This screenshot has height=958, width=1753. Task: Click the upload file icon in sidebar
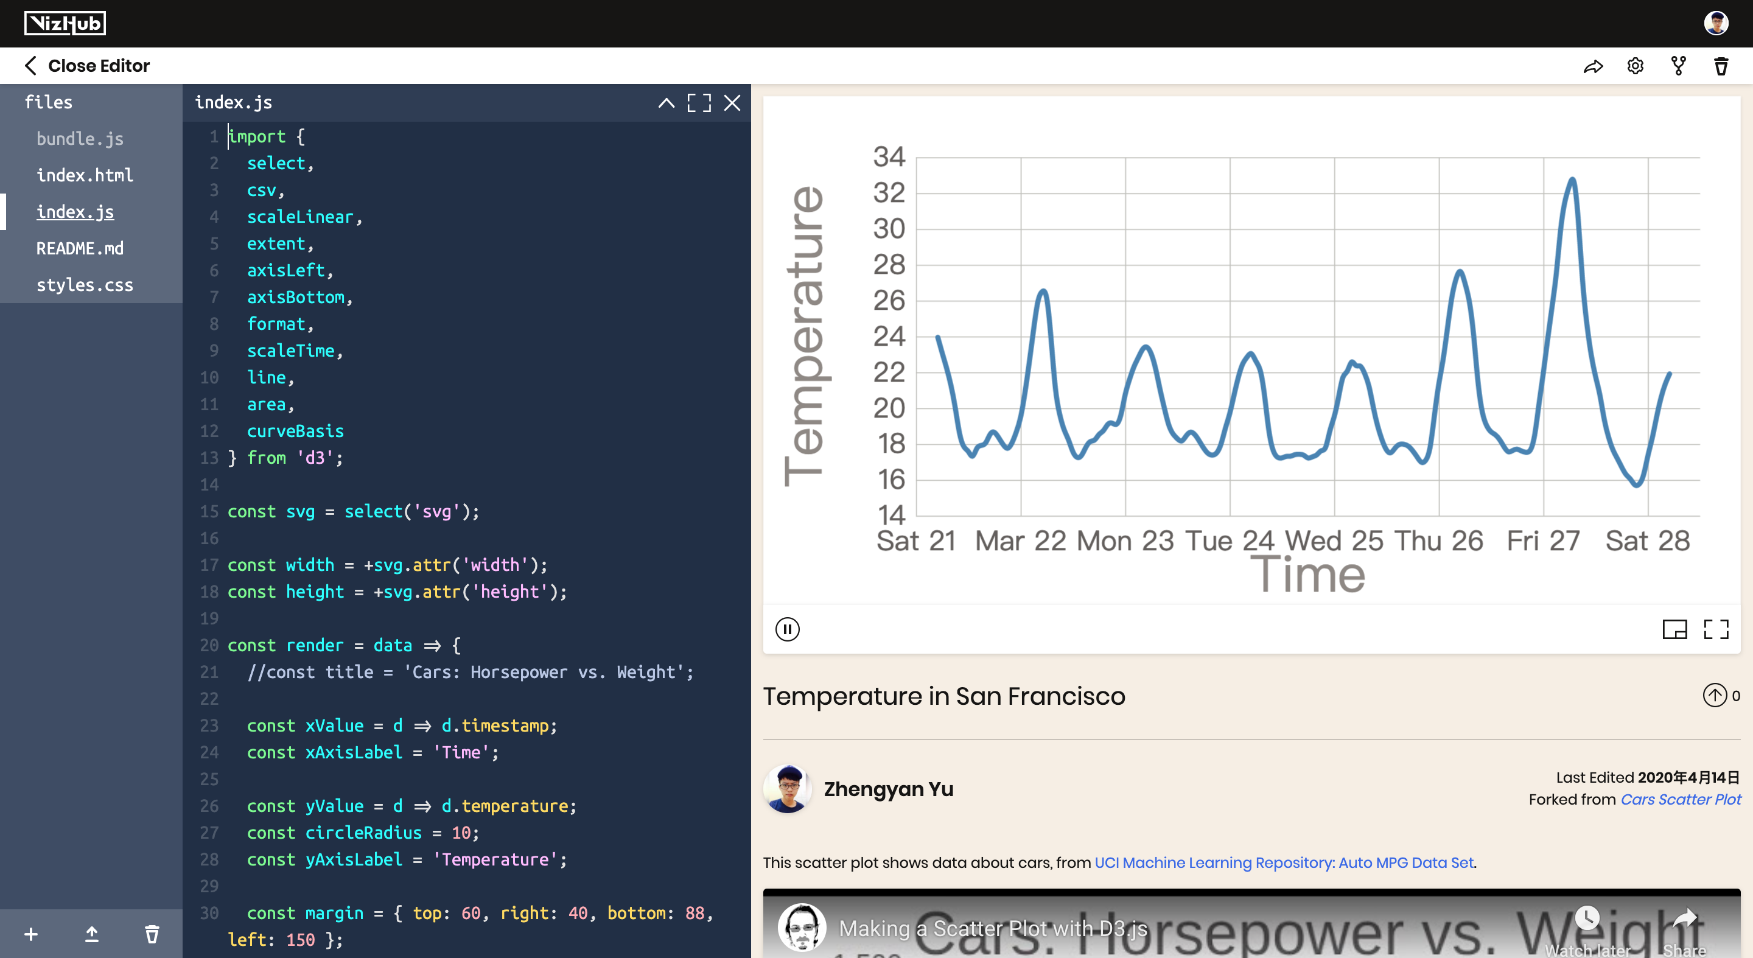pyautogui.click(x=91, y=934)
